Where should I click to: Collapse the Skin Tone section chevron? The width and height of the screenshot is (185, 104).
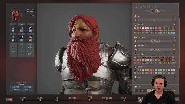[x=175, y=25]
